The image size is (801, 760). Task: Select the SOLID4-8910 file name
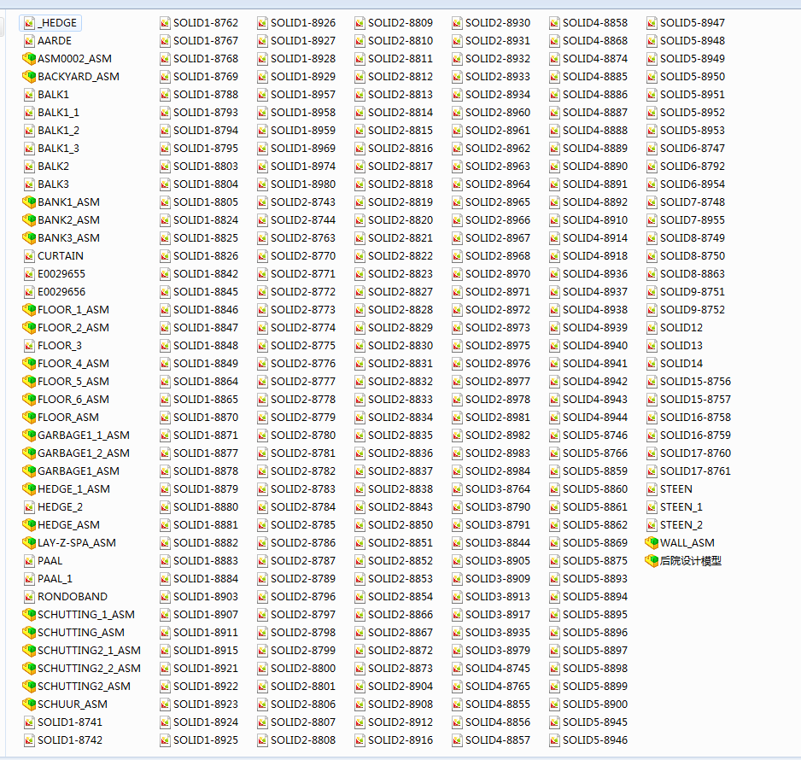[595, 220]
